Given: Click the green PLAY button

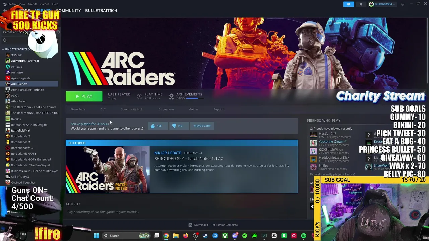Looking at the screenshot, I should coord(84,96).
